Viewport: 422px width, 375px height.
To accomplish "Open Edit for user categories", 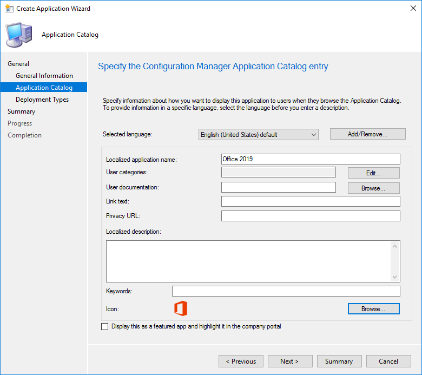I will pyautogui.click(x=373, y=173).
